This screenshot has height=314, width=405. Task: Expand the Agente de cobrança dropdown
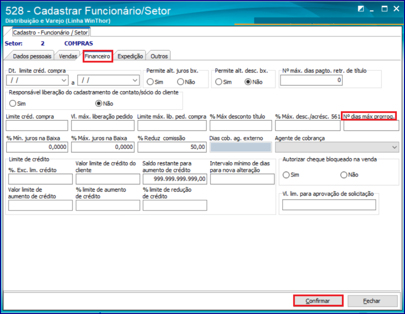[x=394, y=147]
